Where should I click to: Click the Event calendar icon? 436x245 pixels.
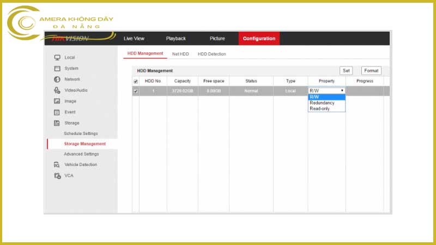click(57, 112)
